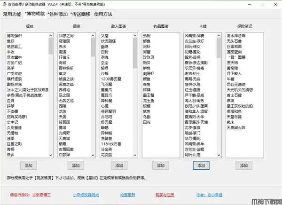Open the *各种添加 tab
282x205 pixels.
pyautogui.click(x=58, y=14)
